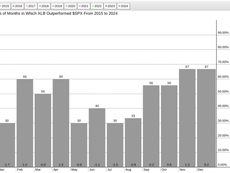Click the -0.0 average value in March bar
This screenshot has height=173, width=230.
pos(43,165)
